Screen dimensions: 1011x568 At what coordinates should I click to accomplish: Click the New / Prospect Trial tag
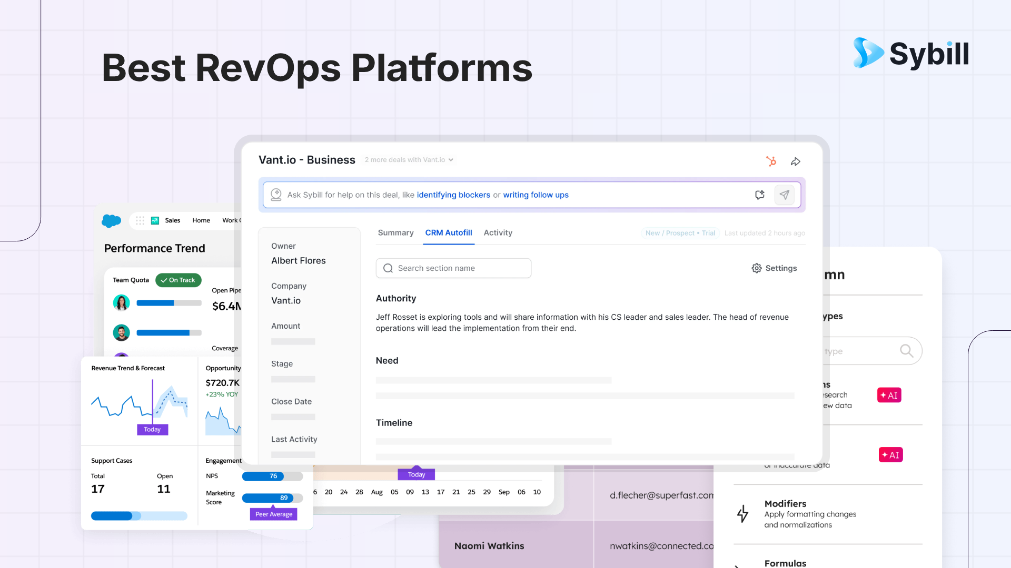click(x=680, y=233)
